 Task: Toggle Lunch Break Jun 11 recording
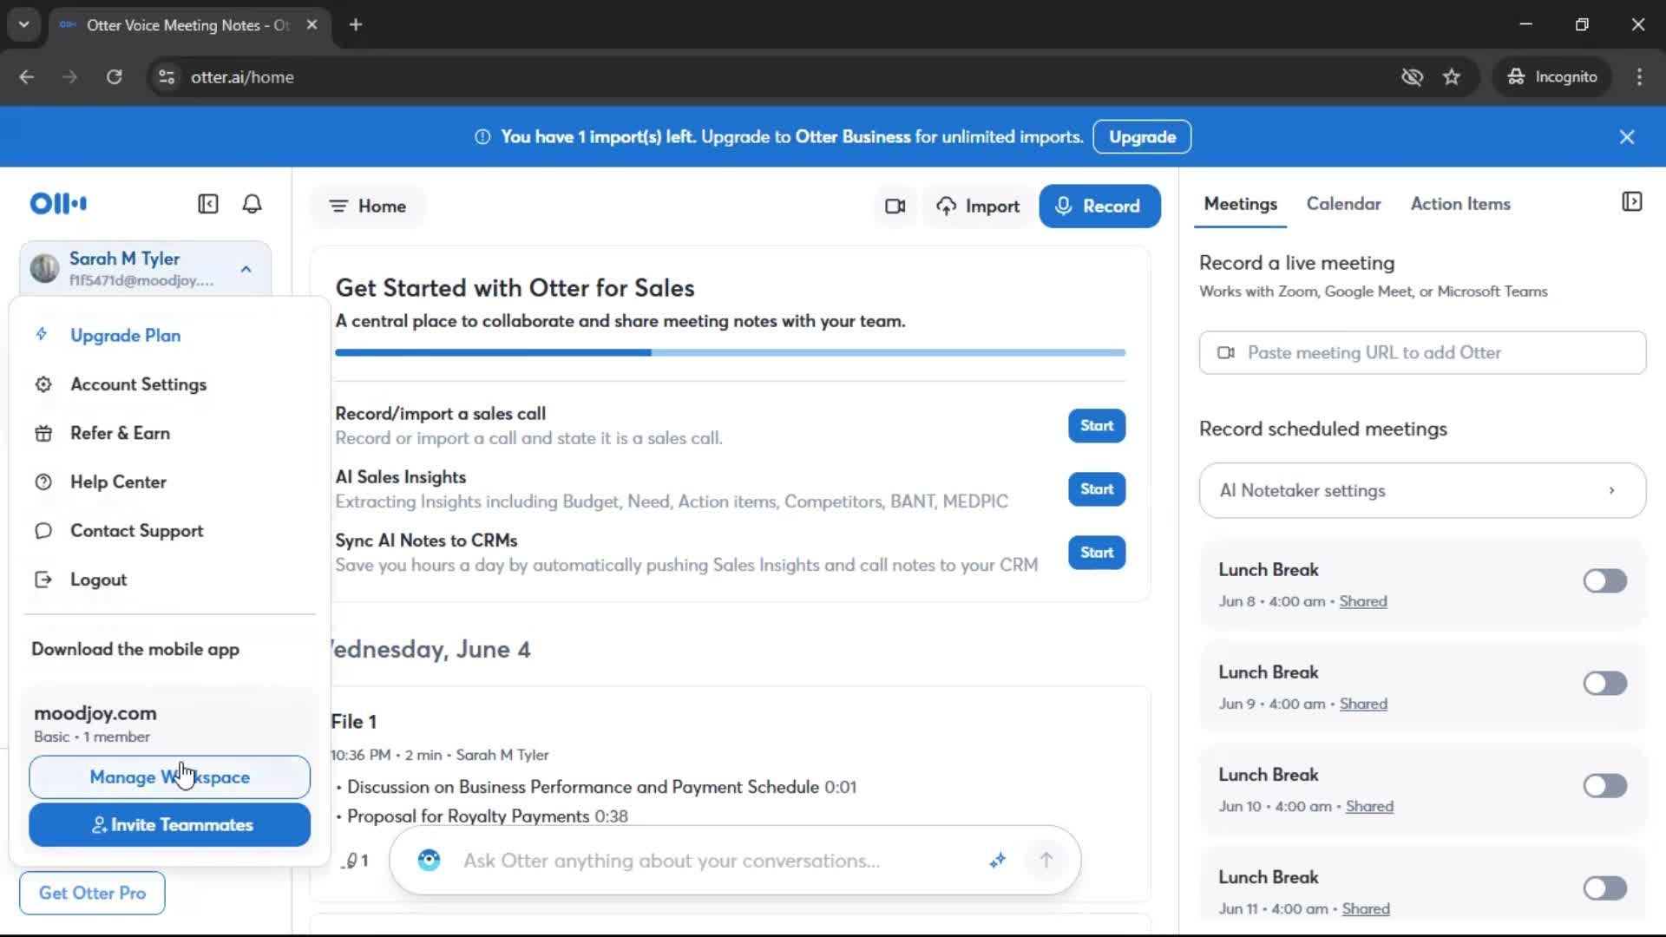1604,888
